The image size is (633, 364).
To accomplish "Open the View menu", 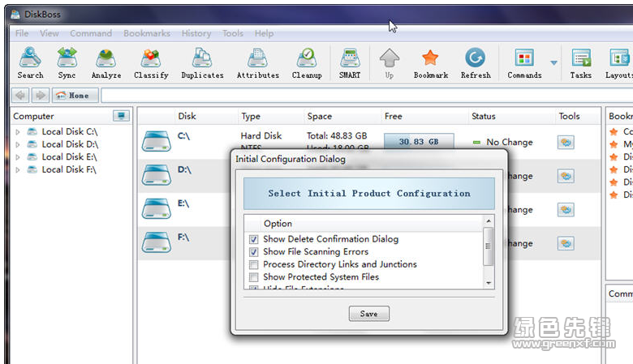I will pyautogui.click(x=50, y=33).
